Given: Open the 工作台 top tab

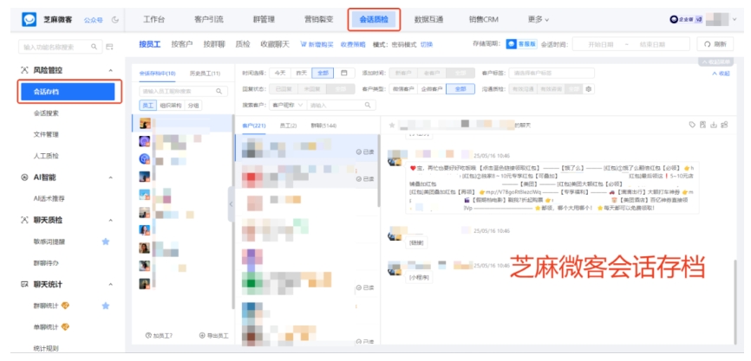Looking at the screenshot, I should click(x=153, y=20).
